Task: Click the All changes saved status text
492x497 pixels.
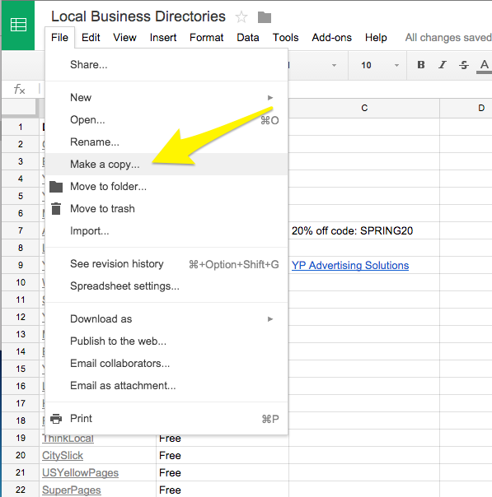Action: coord(448,38)
